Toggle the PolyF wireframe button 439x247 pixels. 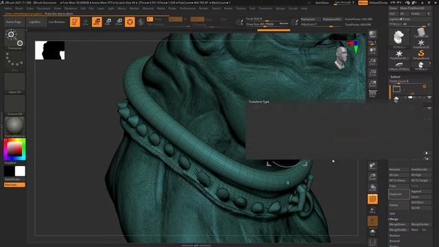coord(372,199)
